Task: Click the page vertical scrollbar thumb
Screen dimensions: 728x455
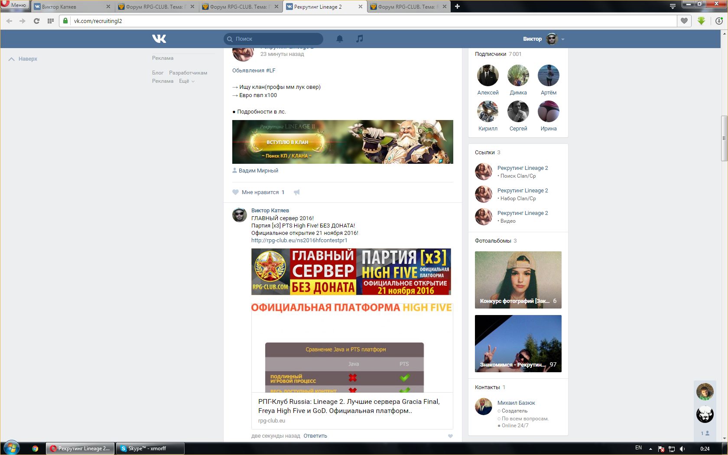Action: (x=724, y=138)
